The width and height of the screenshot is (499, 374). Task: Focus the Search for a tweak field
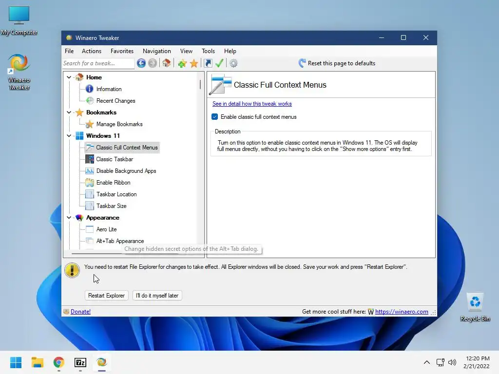(98, 63)
